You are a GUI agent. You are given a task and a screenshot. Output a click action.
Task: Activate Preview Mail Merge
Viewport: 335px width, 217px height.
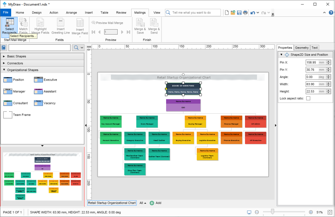108,23
